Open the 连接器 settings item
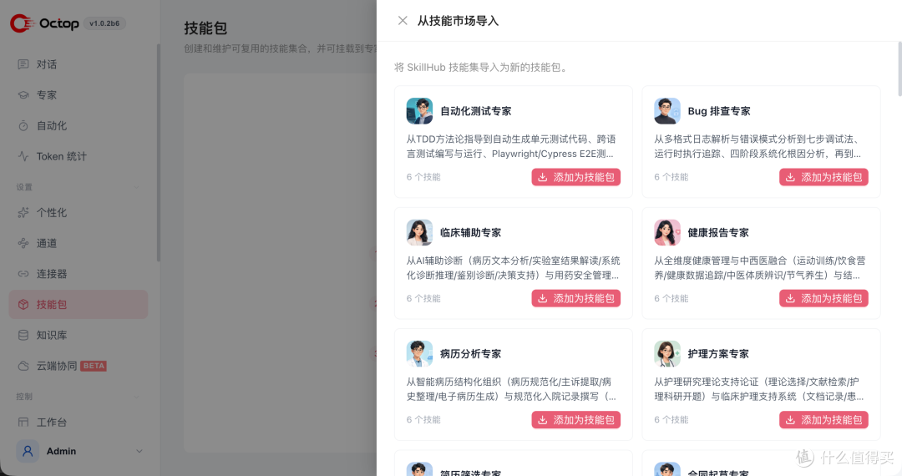 coord(79,274)
